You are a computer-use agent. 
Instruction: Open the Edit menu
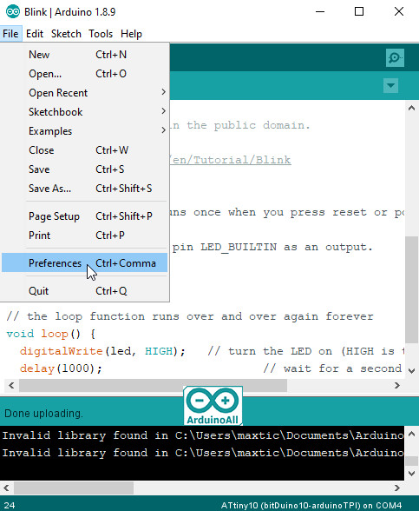tap(35, 34)
